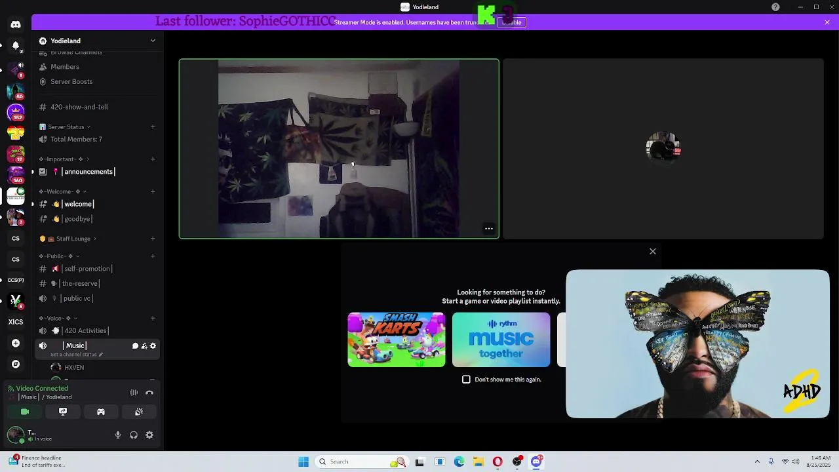Screen dimensions: 839x472
Task: Open the announcements channel
Action: (x=97, y=172)
